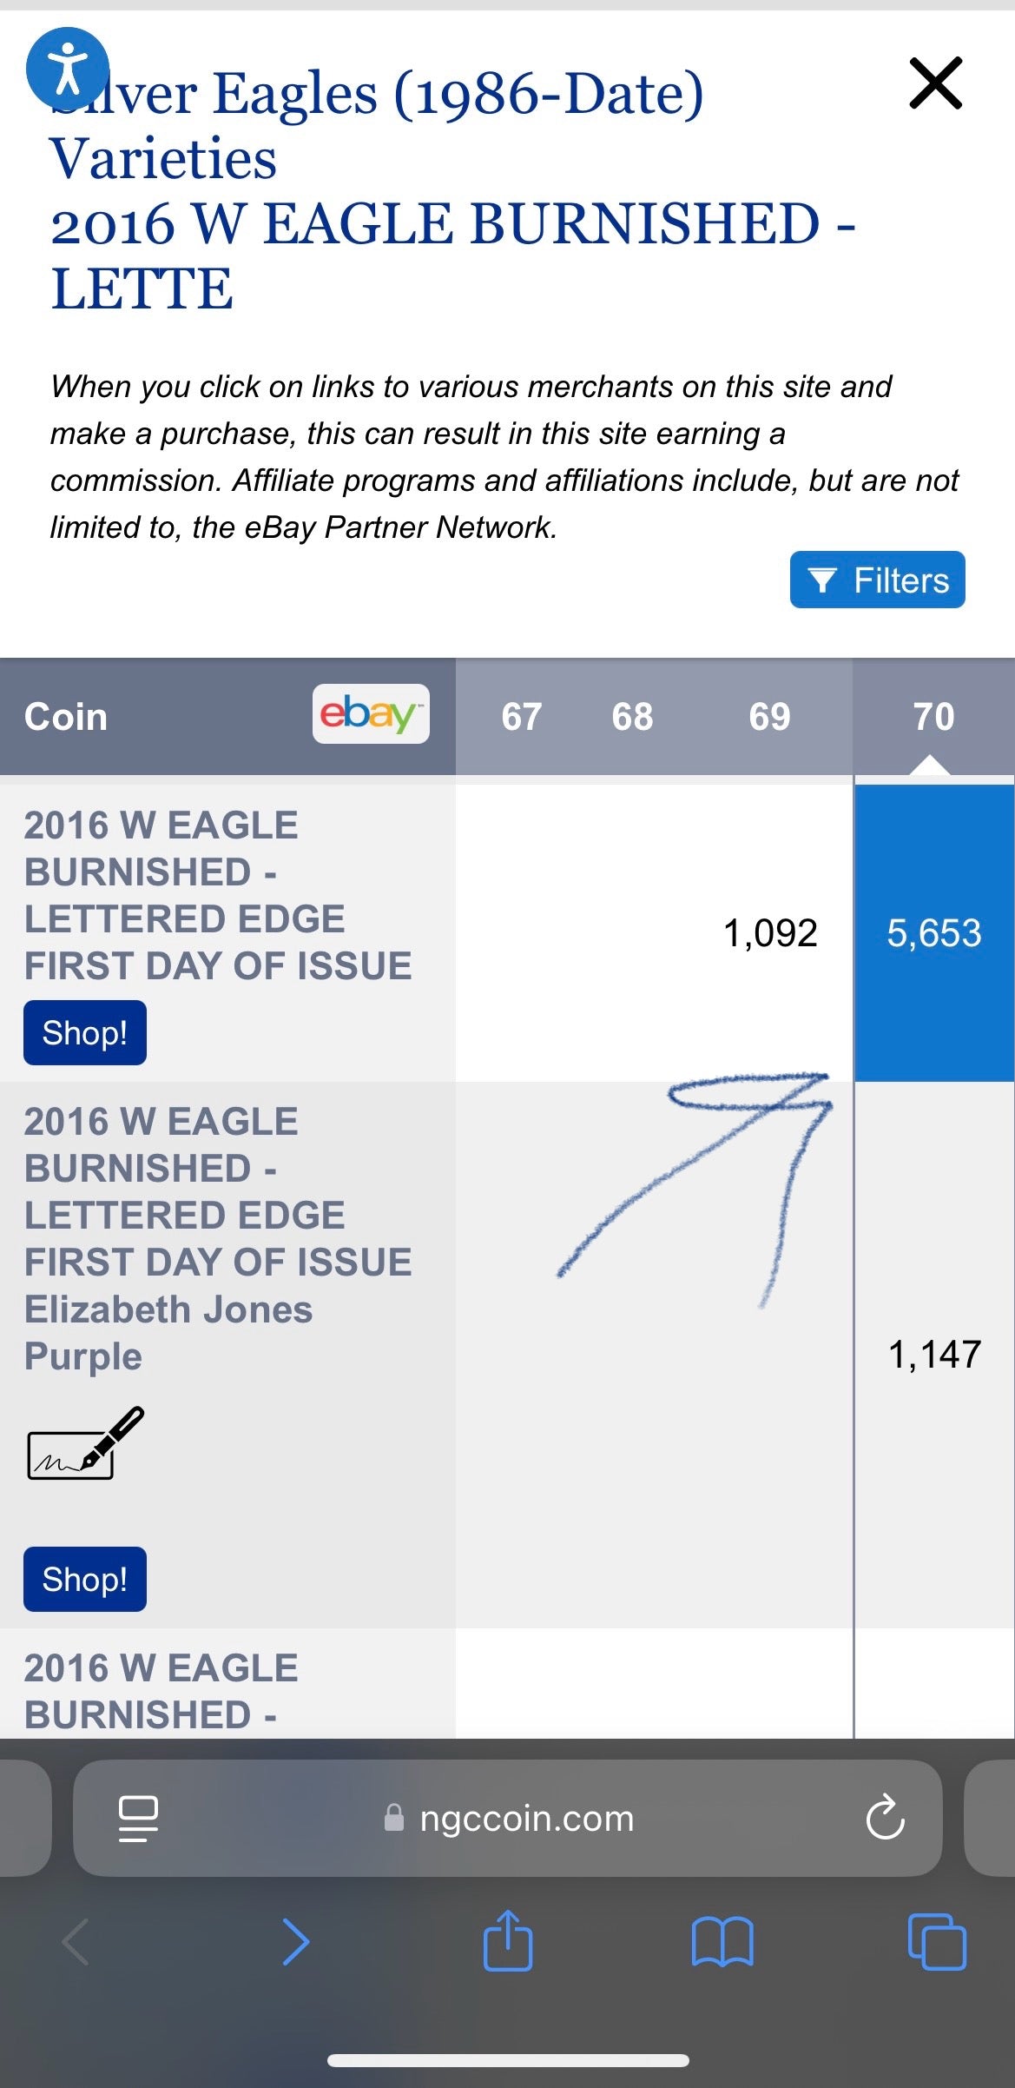Click the 1,092 population count
Screen dimensions: 1015x2088
pos(770,933)
